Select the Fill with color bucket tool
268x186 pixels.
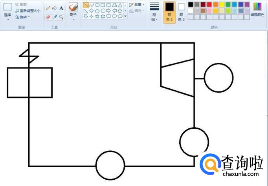tap(55, 8)
